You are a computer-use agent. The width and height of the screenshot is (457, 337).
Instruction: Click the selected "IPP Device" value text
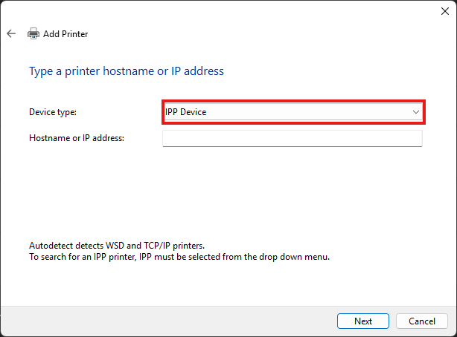[186, 112]
